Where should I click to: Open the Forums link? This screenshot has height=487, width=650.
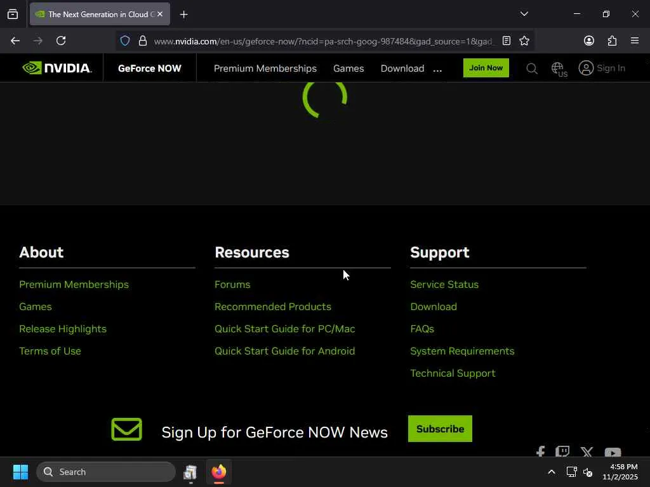click(232, 285)
